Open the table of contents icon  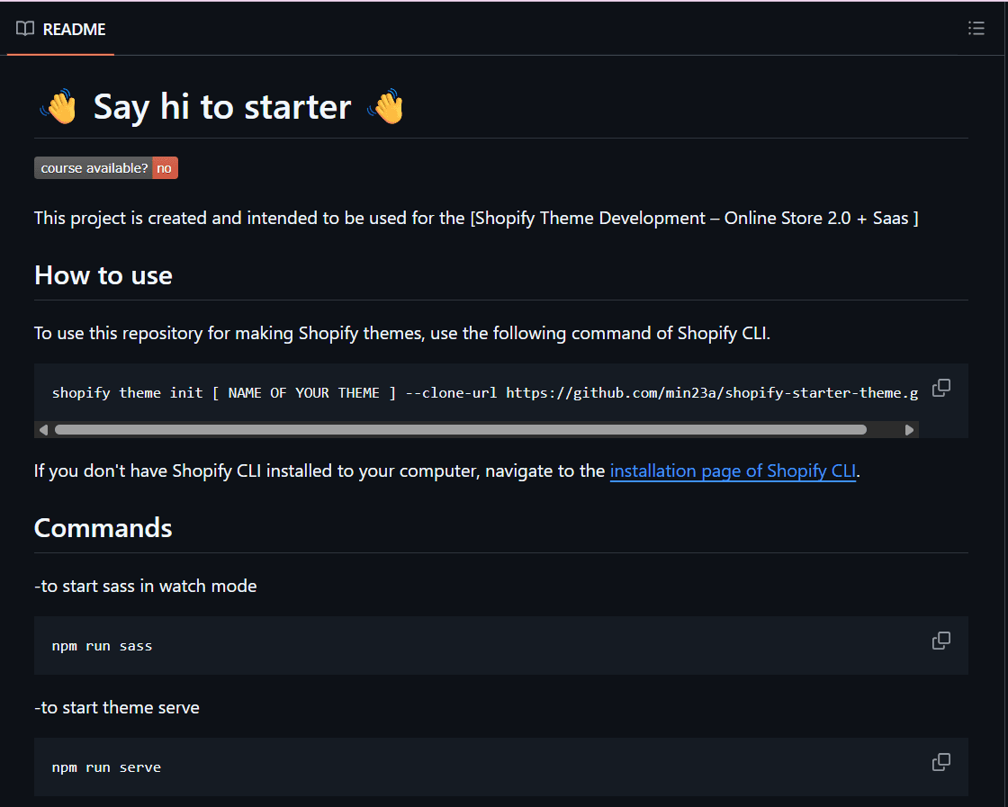coord(976,28)
